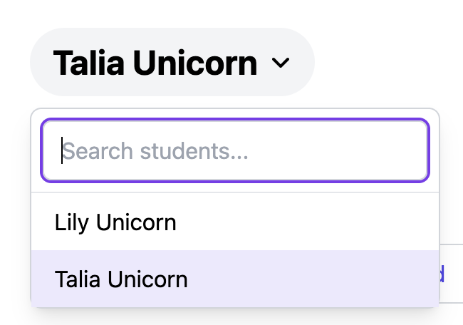The height and width of the screenshot is (325, 463).
Task: Click the Talia Unicorn heading button
Action: tap(155, 63)
